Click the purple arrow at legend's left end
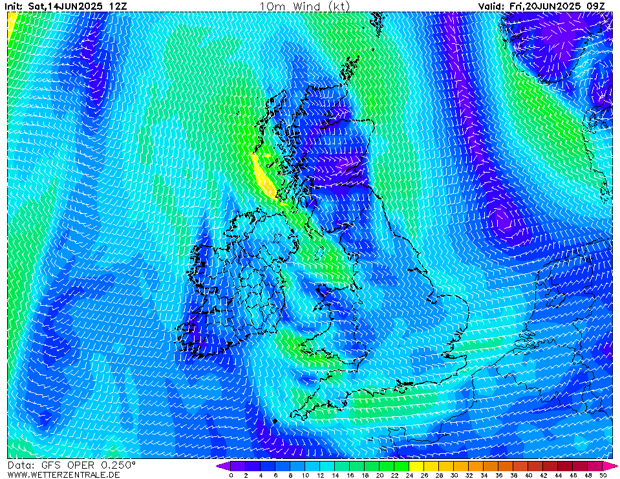The height and width of the screenshot is (479, 620). pyautogui.click(x=224, y=466)
